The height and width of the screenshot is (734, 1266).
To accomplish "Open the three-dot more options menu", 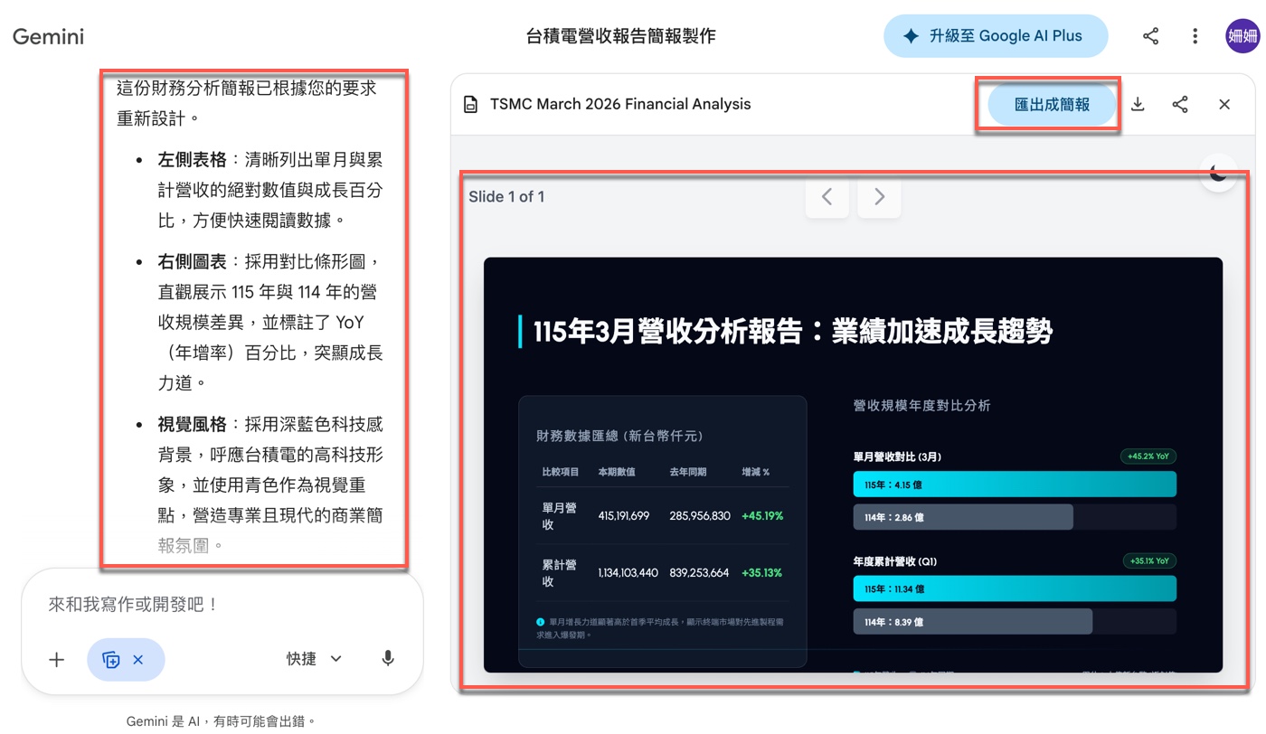I will tap(1195, 36).
